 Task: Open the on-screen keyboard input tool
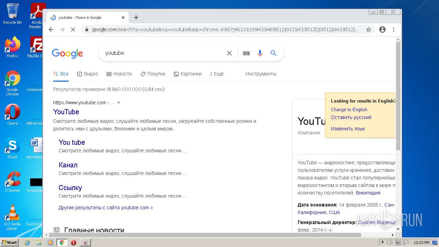click(246, 53)
